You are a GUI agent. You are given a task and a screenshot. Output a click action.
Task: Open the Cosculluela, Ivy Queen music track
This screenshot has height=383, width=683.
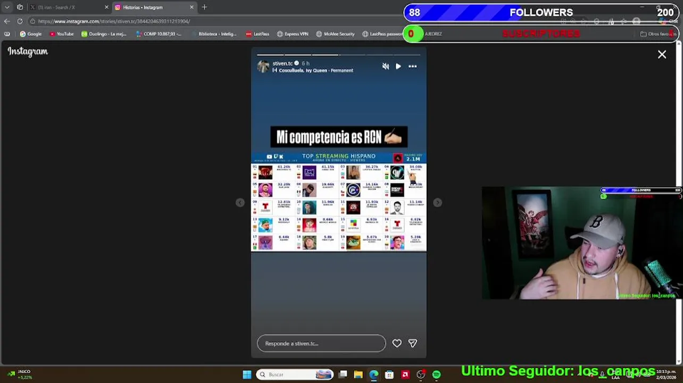pyautogui.click(x=313, y=70)
